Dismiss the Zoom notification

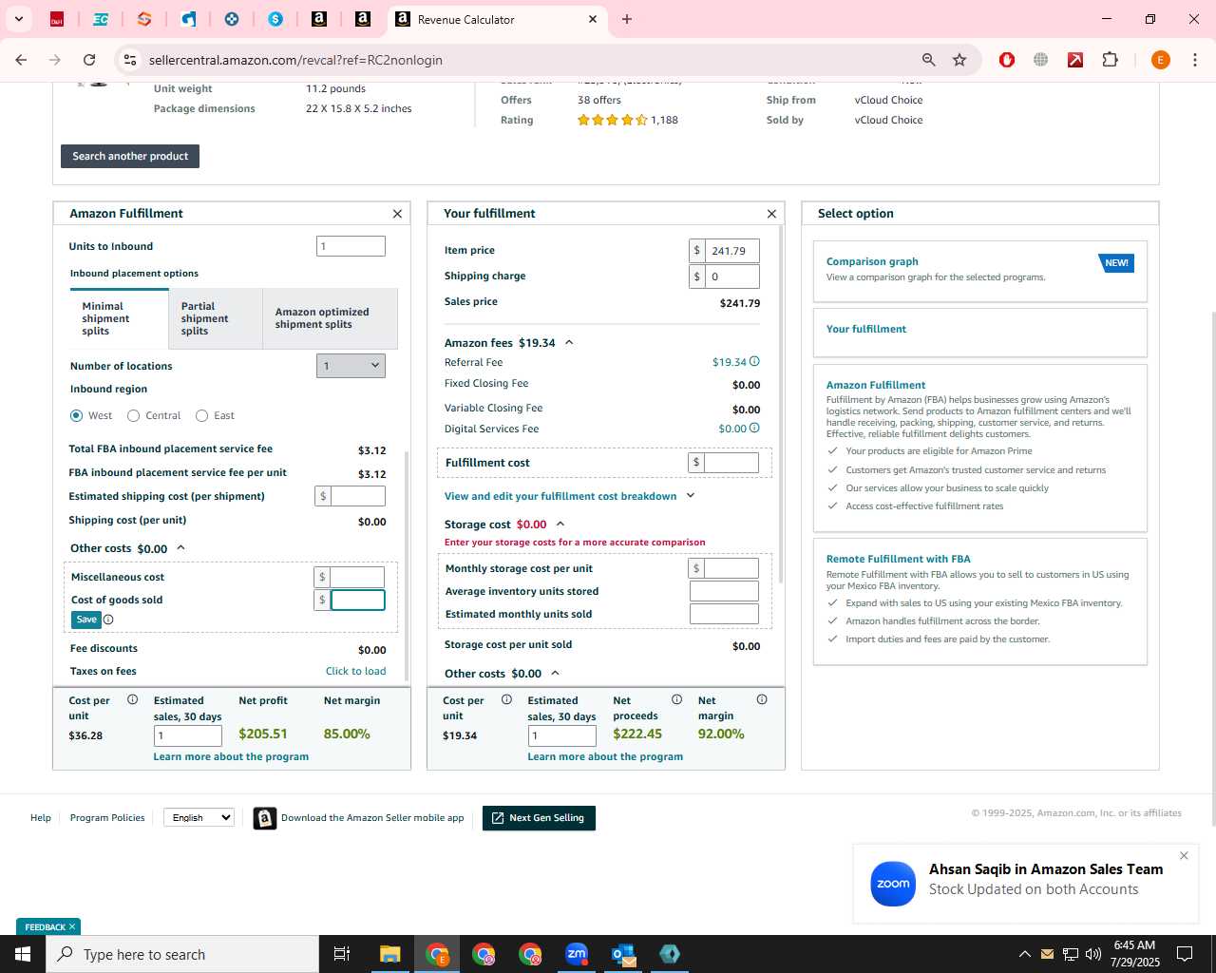[x=1184, y=856]
